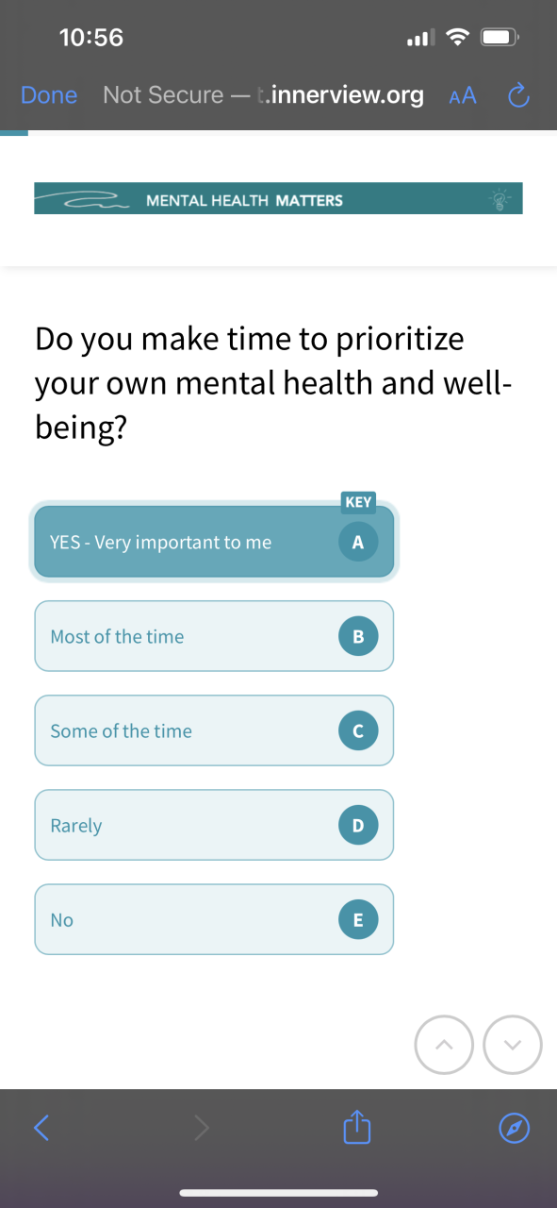
Task: Reload the page with refresh icon
Action: (518, 95)
